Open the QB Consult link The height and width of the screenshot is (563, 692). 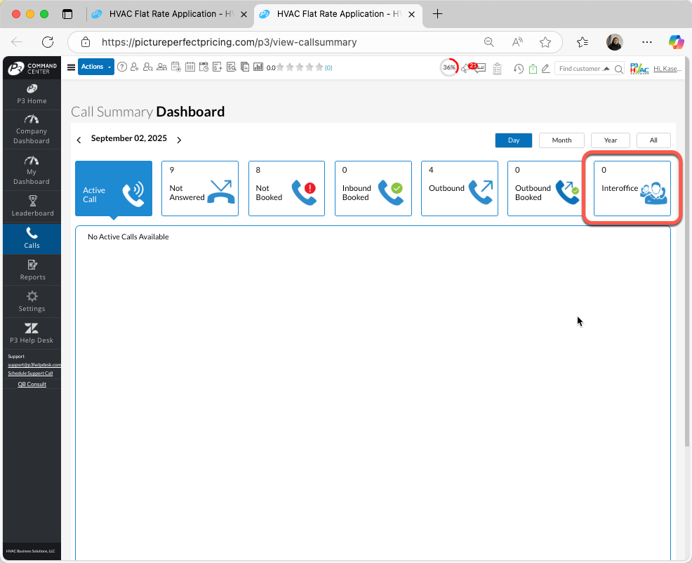31,384
